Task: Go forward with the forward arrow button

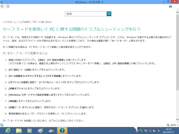Action: [x=8, y=6]
